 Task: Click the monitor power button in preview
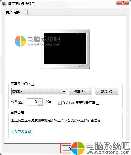click(82, 67)
